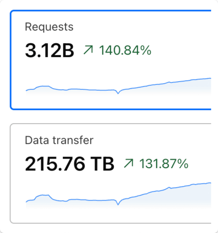Screen dimensions: 218x233
Task: Click the sharp dip in Data transfer sparkline
Action: (118, 204)
